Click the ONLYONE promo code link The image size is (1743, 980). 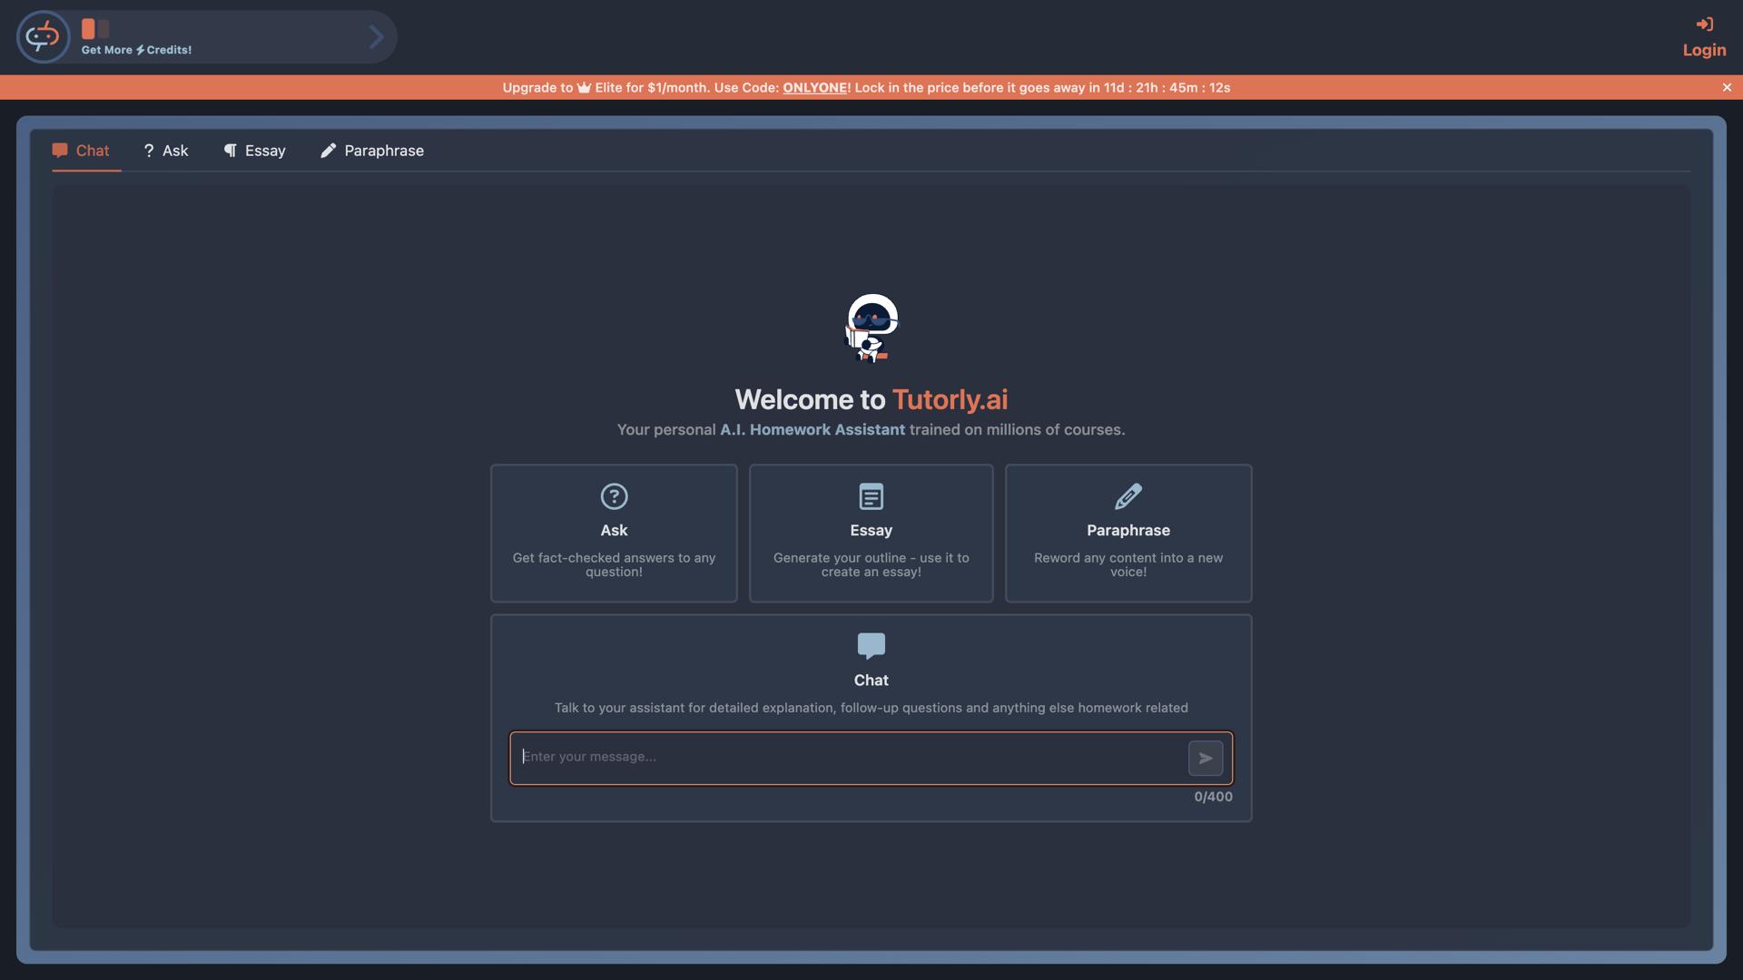pos(814,88)
